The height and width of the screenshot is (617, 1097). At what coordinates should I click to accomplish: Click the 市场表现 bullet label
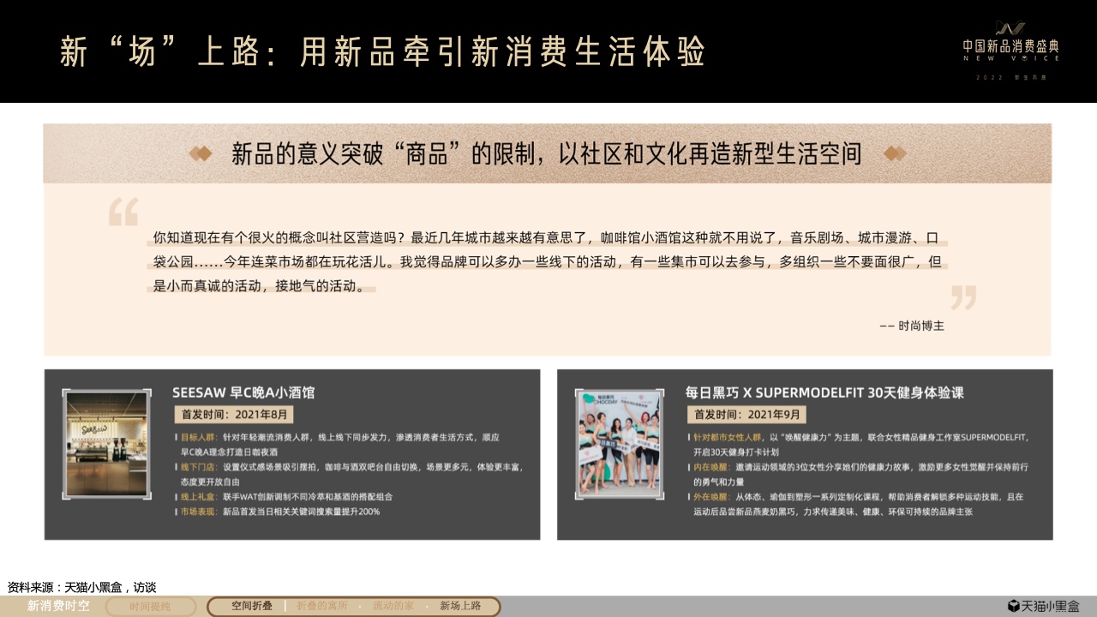pyautogui.click(x=197, y=512)
